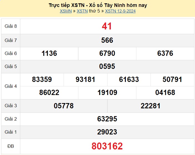Select the Giải 7 number 566
This screenshot has width=195, height=155.
(x=107, y=40)
